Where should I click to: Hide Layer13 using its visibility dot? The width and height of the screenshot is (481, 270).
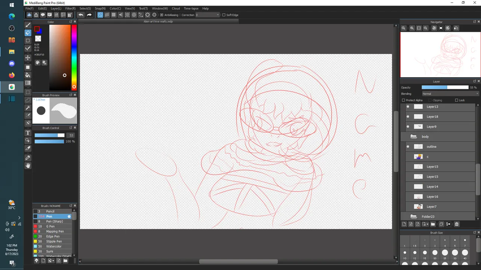408,106
